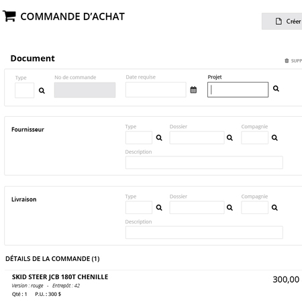Click the shopping cart icon in header
The image size is (302, 302).
9,16
